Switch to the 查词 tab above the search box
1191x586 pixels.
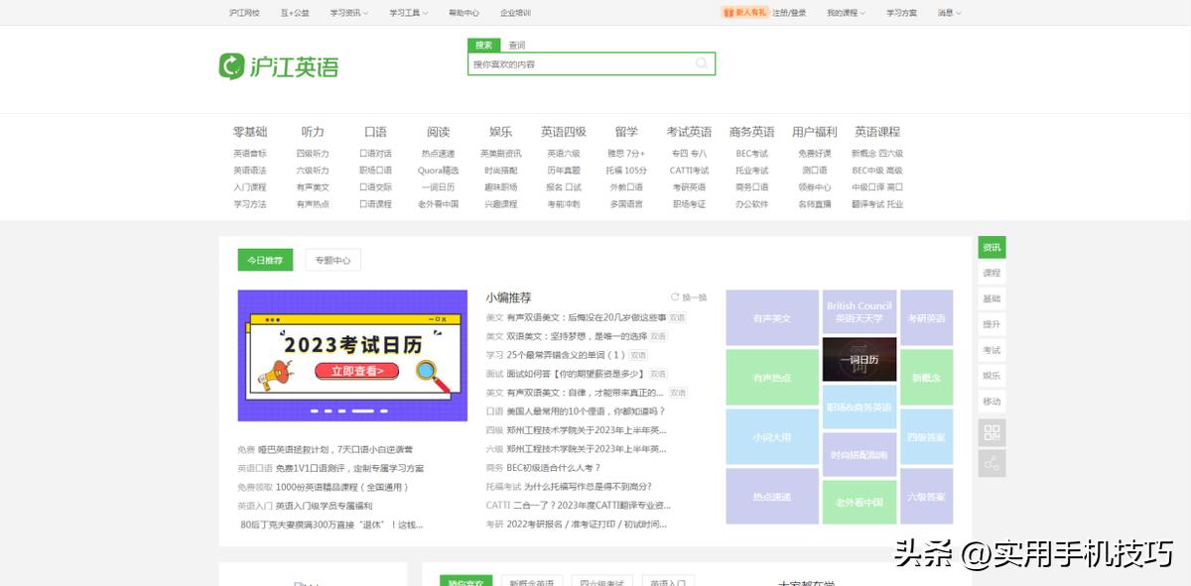click(515, 44)
